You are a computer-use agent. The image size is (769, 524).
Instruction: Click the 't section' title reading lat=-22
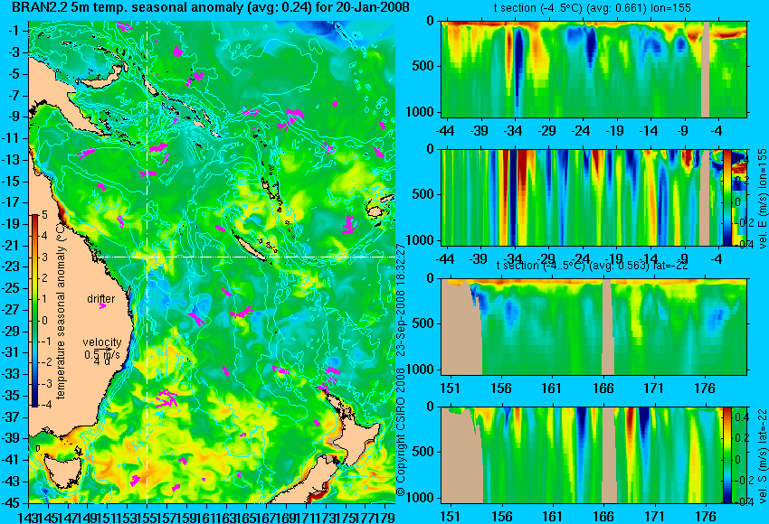click(593, 266)
